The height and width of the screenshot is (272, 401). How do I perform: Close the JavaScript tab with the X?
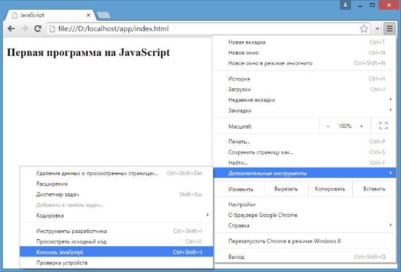point(88,15)
